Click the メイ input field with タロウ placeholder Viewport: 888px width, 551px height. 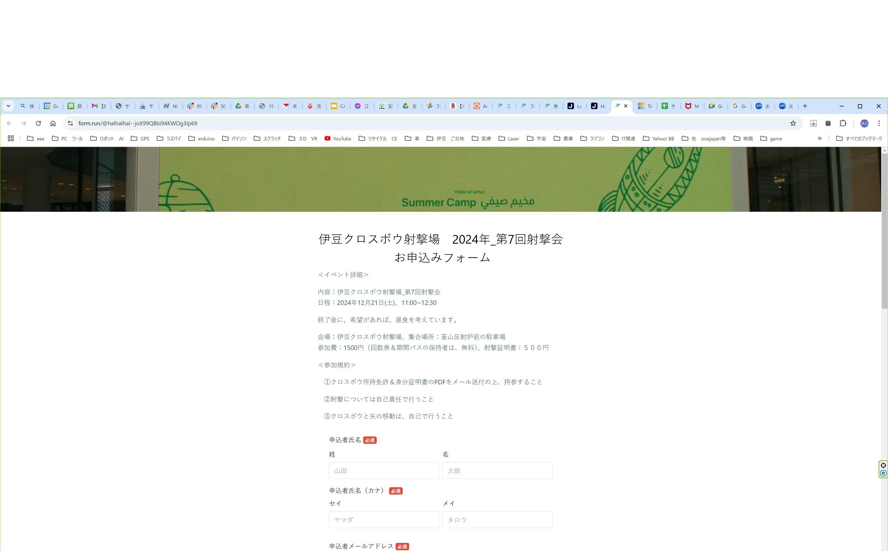click(x=497, y=520)
